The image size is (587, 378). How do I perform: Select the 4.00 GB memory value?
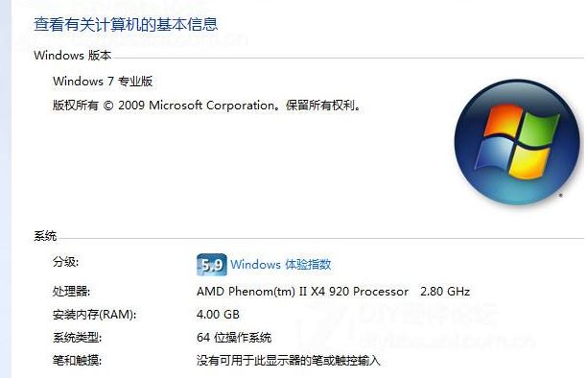(x=218, y=315)
